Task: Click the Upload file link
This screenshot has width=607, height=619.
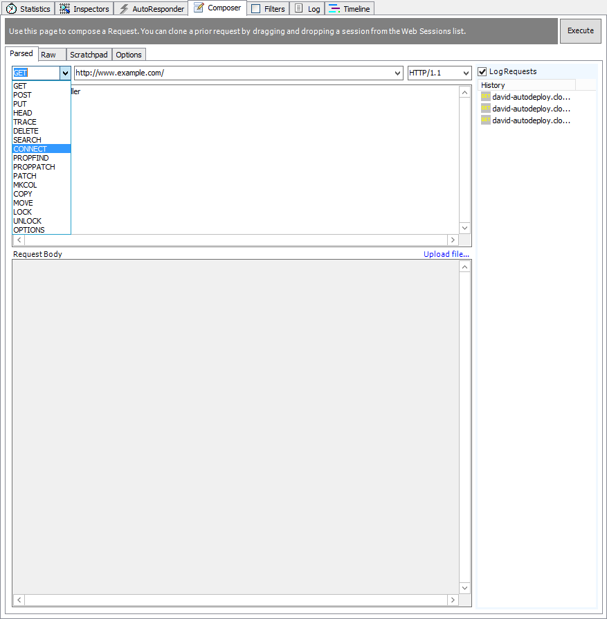Action: (x=446, y=254)
